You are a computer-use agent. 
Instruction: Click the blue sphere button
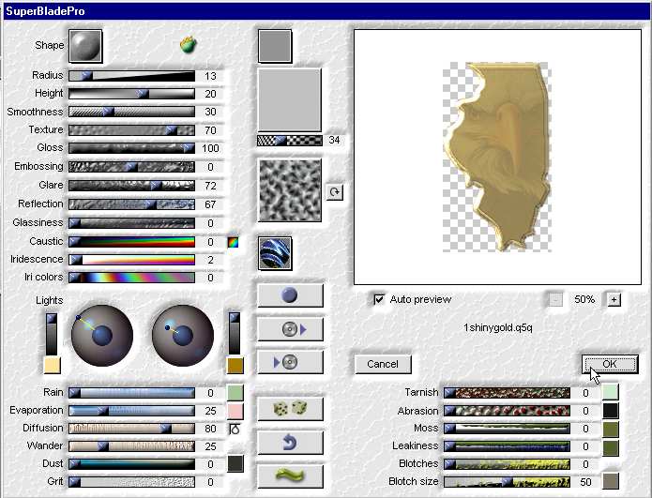click(x=290, y=295)
